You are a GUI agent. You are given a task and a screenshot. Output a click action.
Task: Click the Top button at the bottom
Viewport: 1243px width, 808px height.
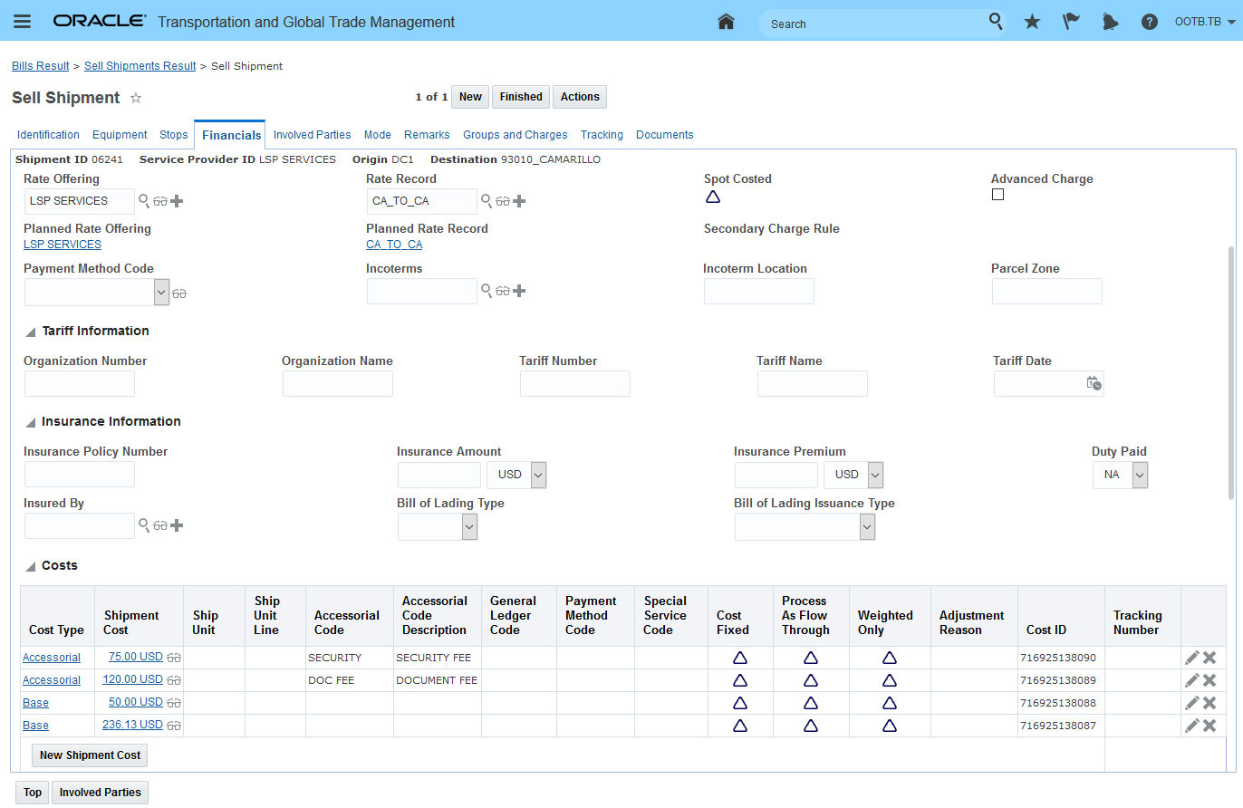(33, 793)
